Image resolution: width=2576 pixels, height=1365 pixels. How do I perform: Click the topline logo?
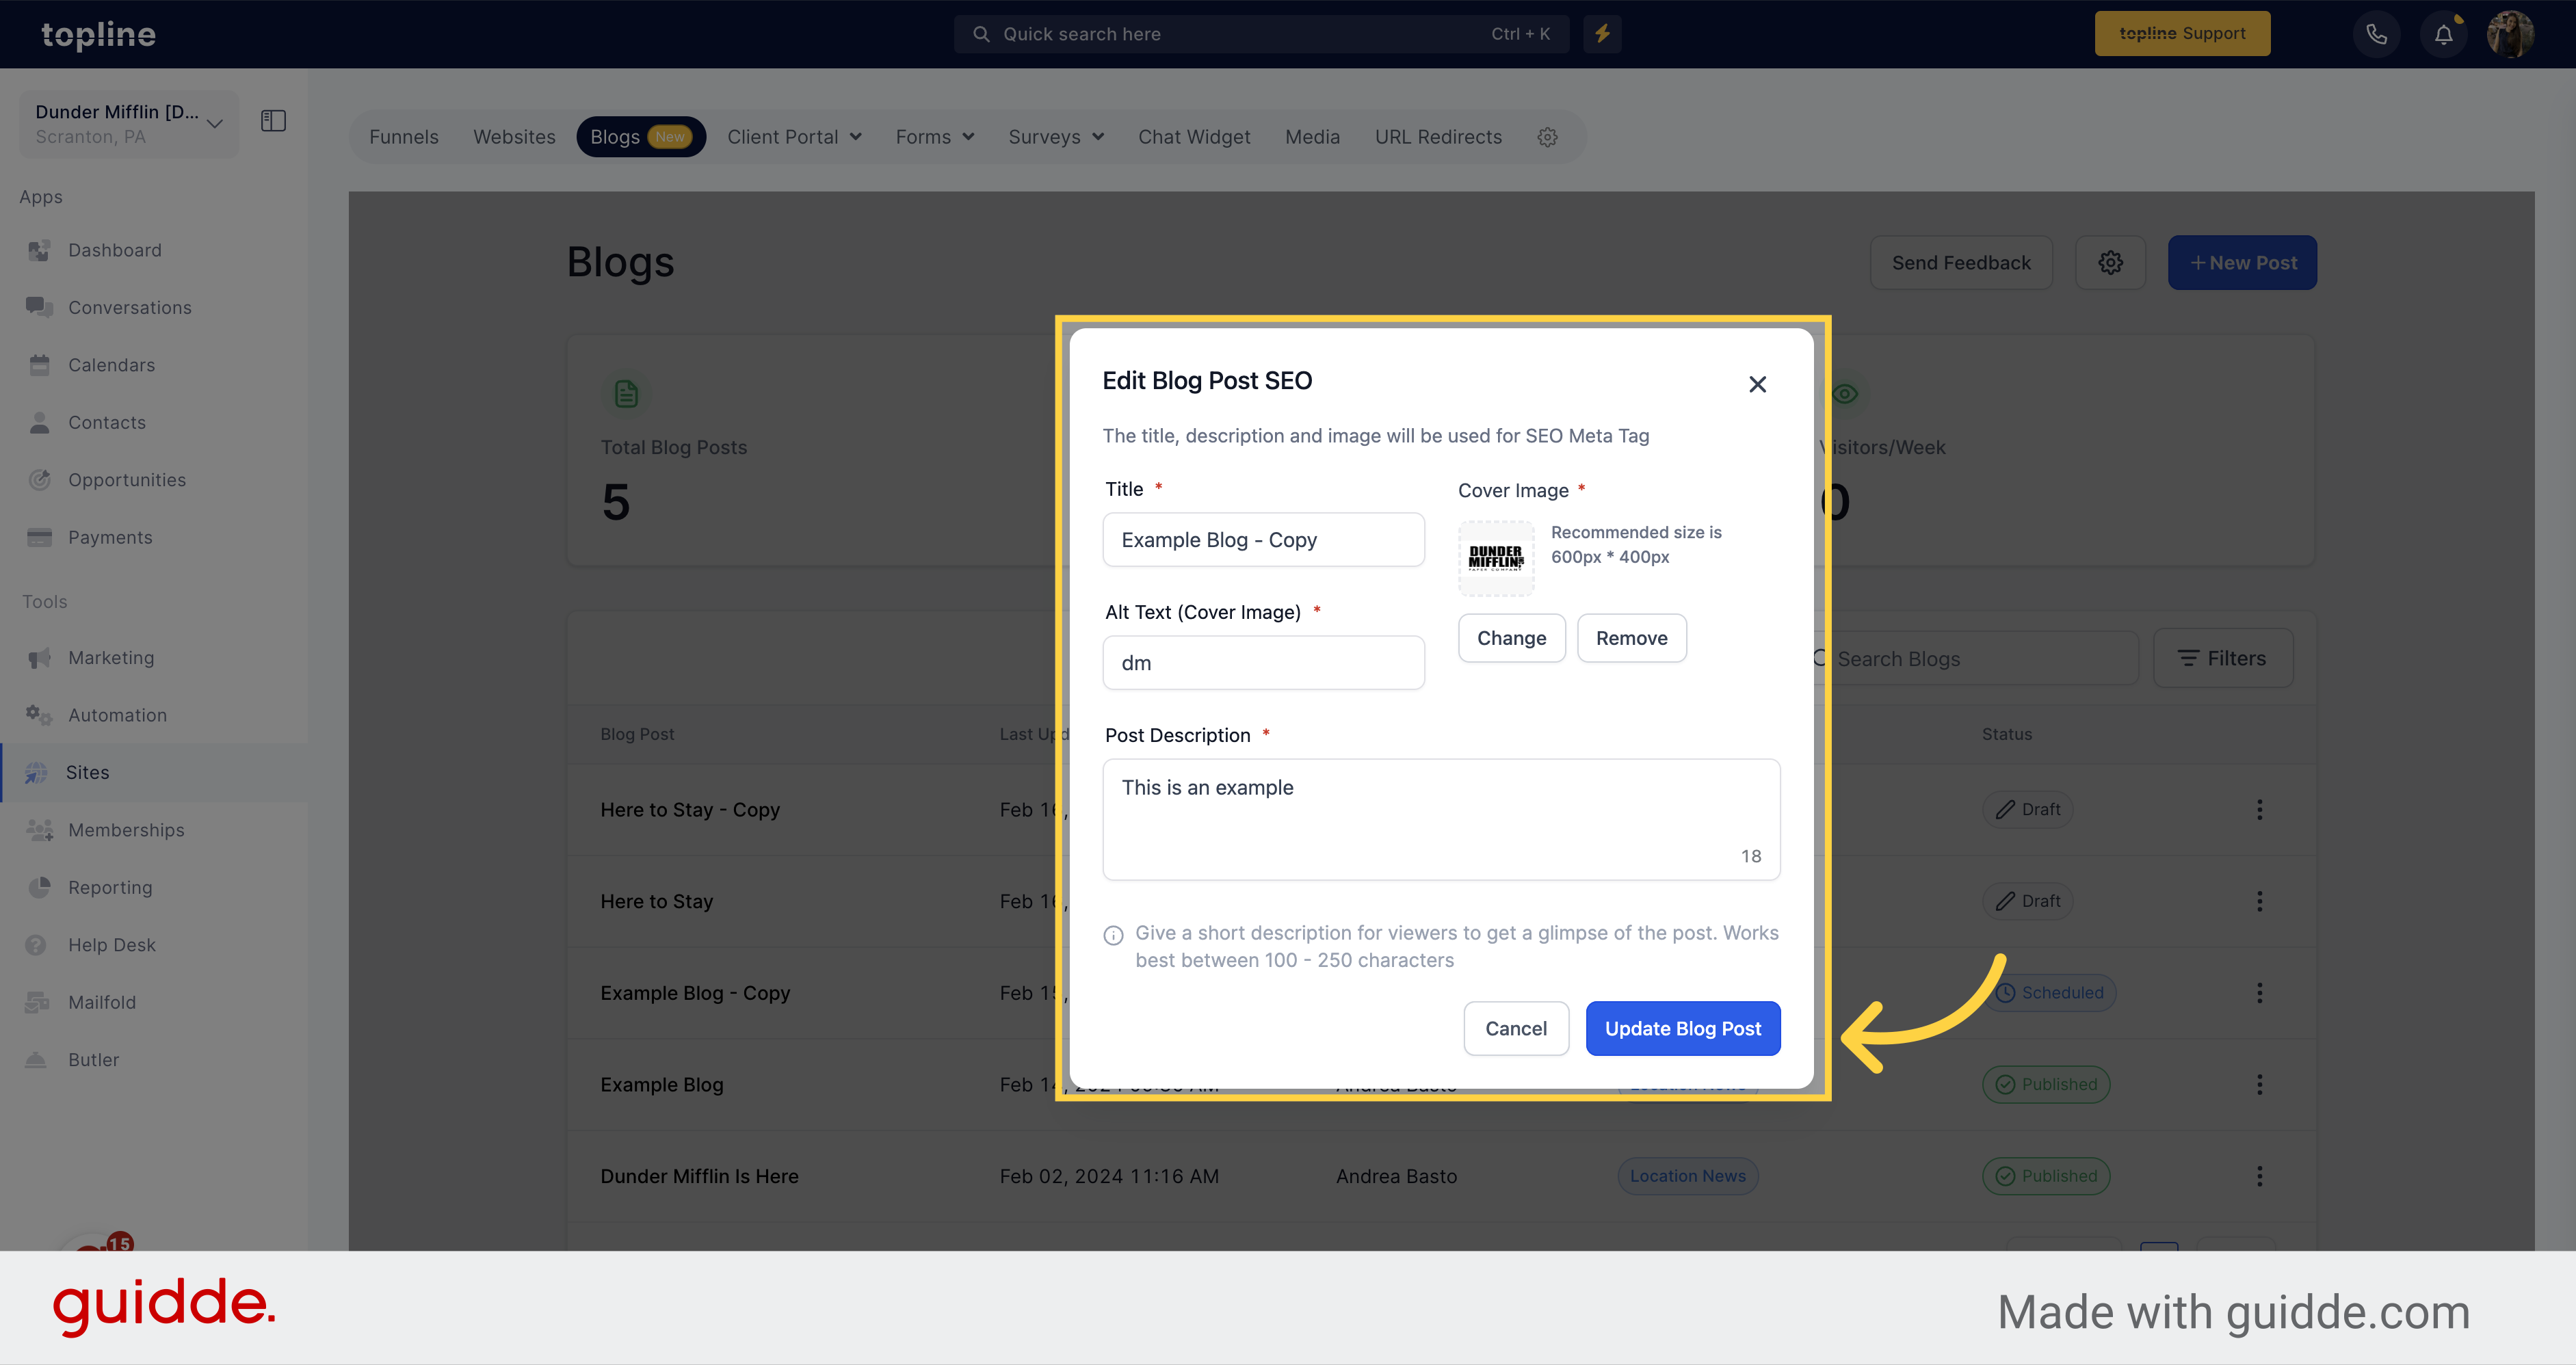[98, 35]
